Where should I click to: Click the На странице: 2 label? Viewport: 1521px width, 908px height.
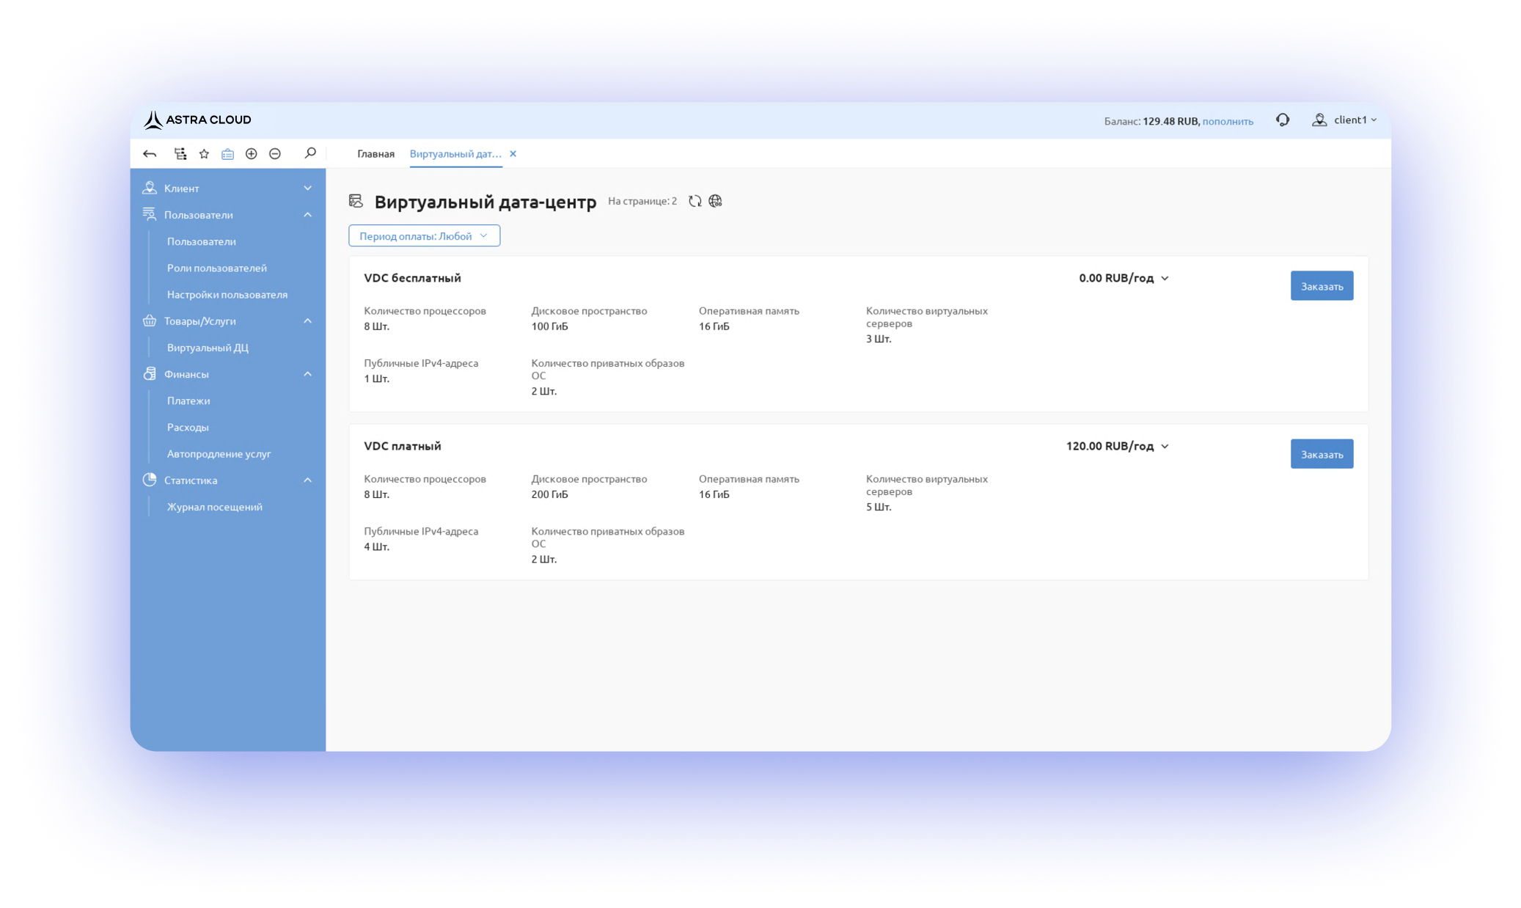point(642,201)
